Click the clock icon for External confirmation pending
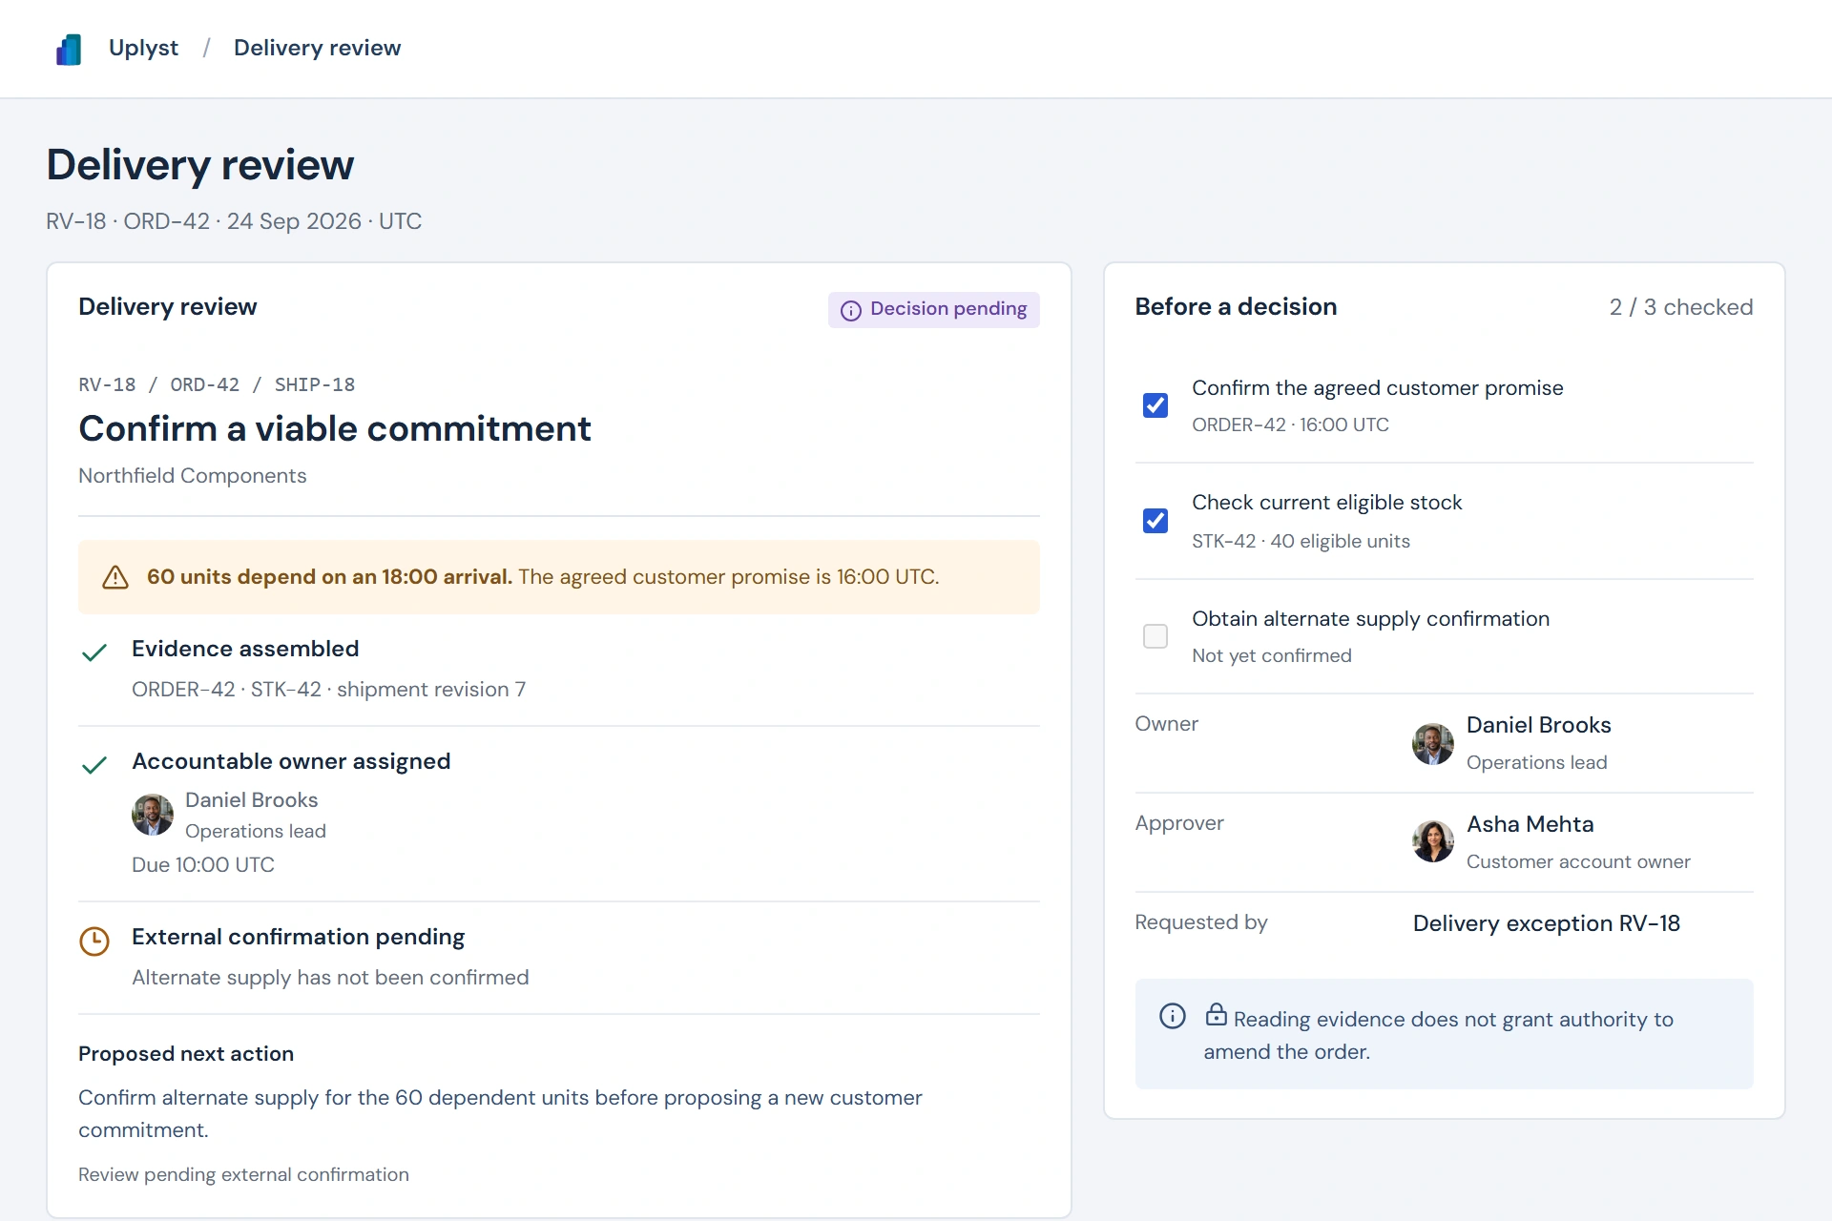Image resolution: width=1832 pixels, height=1221 pixels. (x=94, y=942)
